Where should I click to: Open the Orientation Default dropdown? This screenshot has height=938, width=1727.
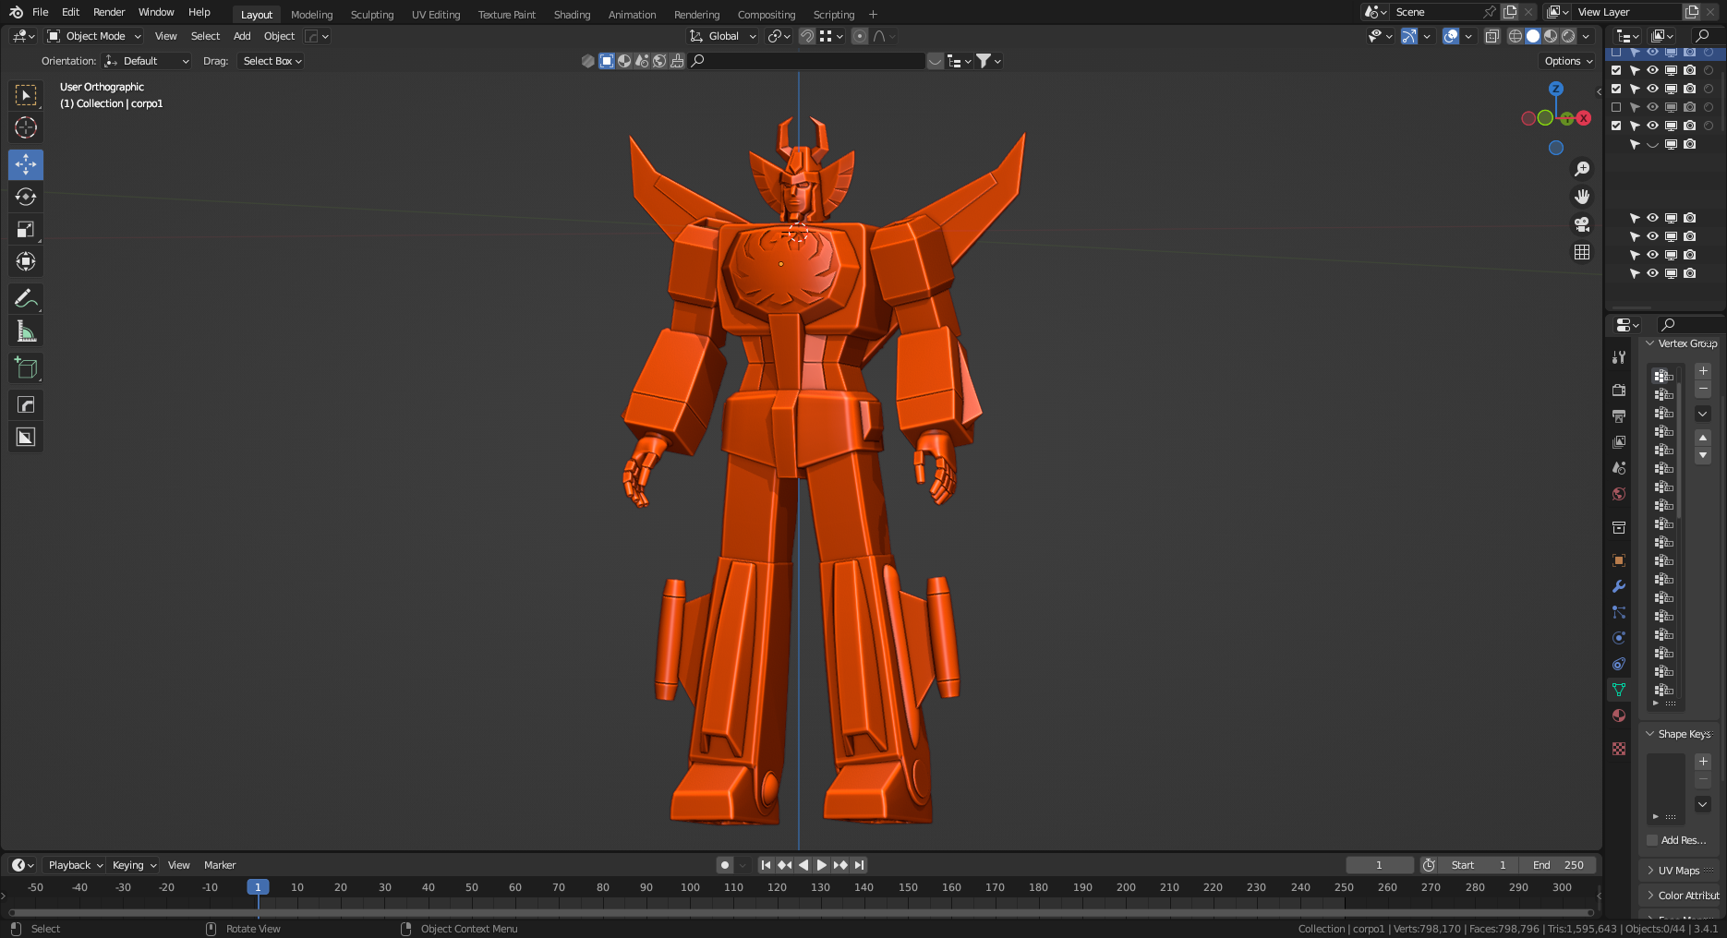click(x=146, y=61)
